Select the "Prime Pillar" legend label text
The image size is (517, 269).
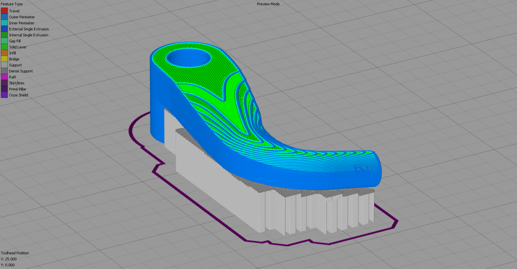[x=18, y=89]
